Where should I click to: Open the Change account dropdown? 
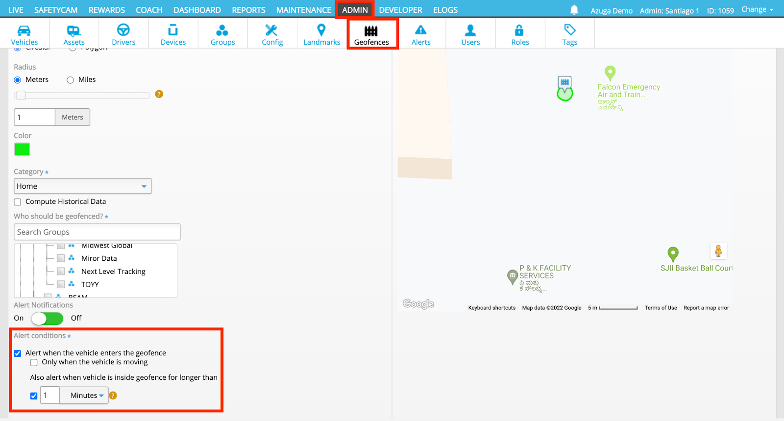(757, 9)
